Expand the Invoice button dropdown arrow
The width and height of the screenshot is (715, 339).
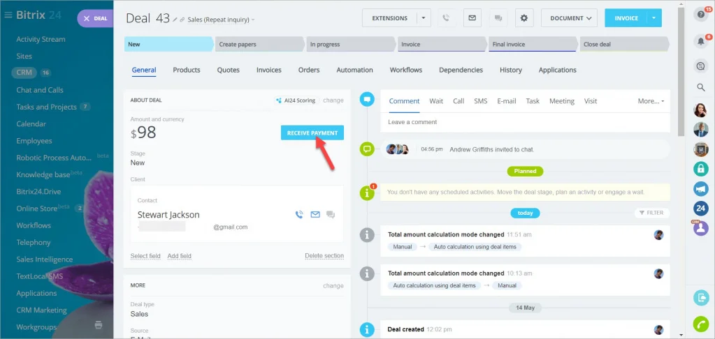654,18
